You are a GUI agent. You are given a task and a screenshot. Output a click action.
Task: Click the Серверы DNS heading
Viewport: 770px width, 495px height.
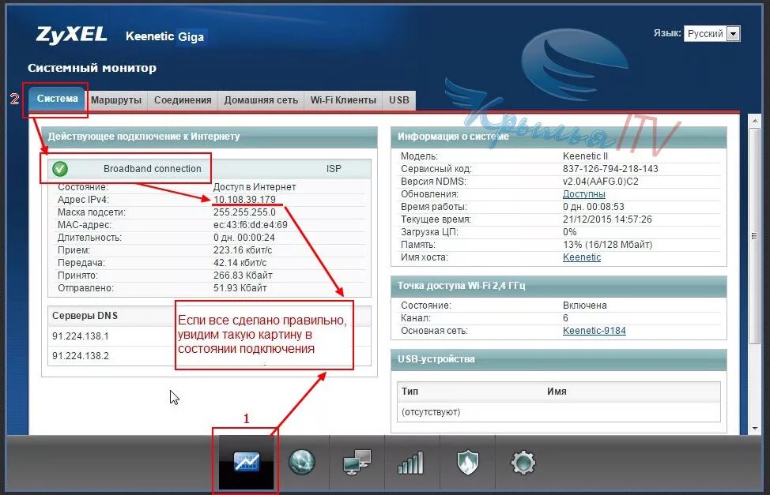(85, 316)
